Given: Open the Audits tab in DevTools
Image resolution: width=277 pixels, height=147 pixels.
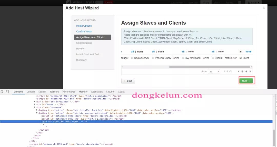Looking at the screenshot, I should point(121,92).
